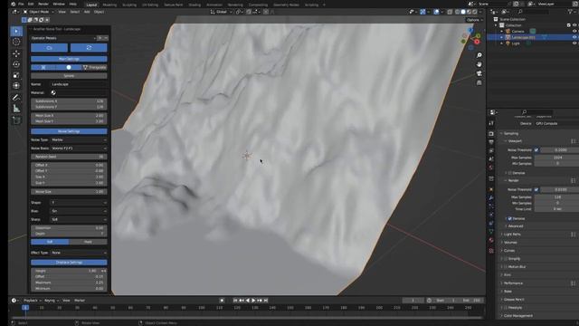This screenshot has width=579, height=326.
Task: Open the Render menu
Action: click(x=43, y=4)
